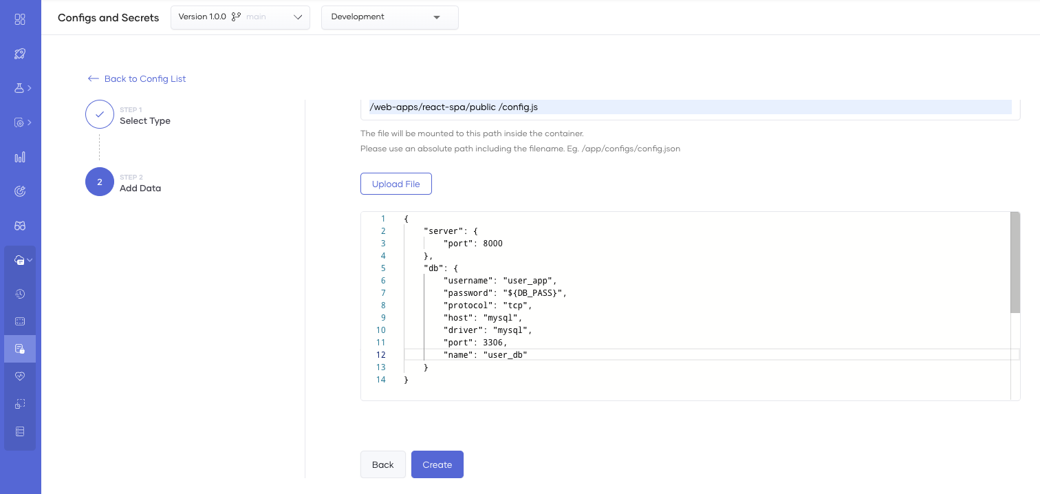Select the configs and secrets lock icon
Viewport: 1040px width, 494px height.
[20, 349]
